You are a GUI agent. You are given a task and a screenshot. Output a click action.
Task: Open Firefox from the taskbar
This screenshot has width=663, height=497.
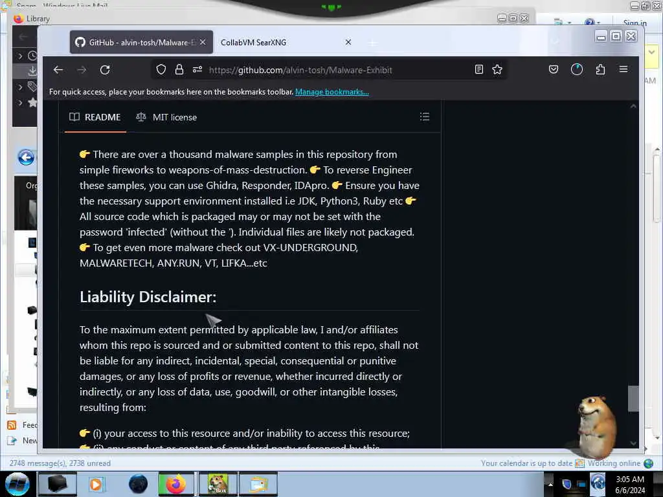[176, 484]
